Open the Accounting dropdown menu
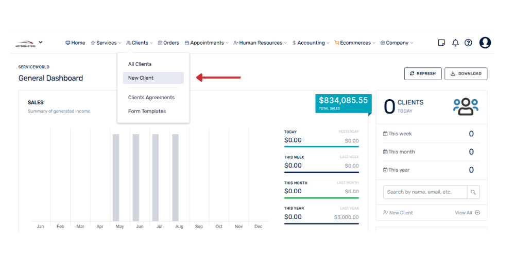This screenshot has height=257, width=515. coord(311,43)
